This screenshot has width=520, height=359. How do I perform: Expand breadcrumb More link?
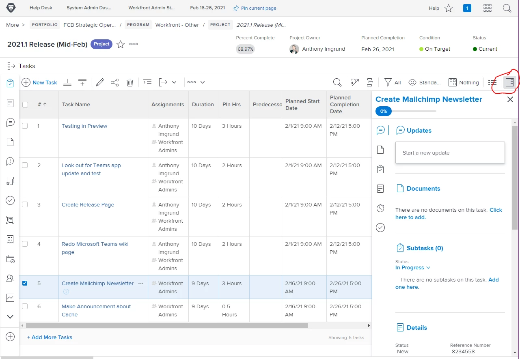coord(15,25)
